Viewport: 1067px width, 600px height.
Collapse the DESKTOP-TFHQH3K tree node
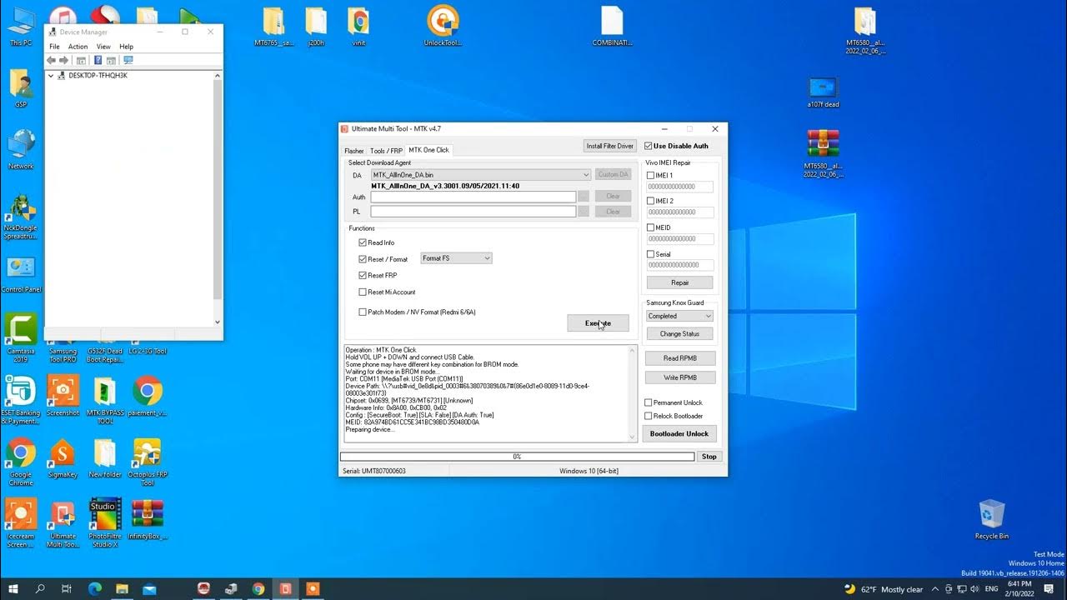click(51, 76)
